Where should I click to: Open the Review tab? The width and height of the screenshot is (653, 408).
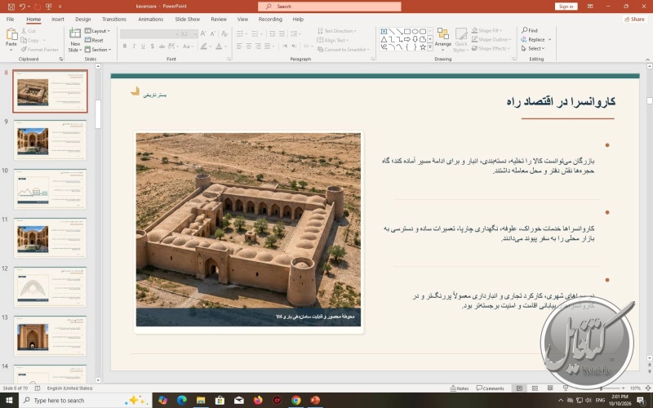(x=219, y=19)
